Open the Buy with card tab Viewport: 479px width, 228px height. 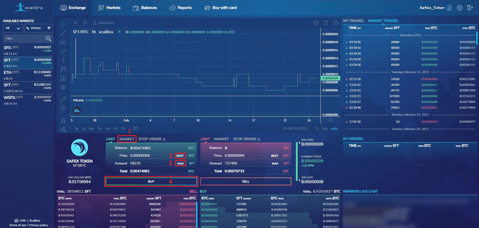[x=220, y=8]
